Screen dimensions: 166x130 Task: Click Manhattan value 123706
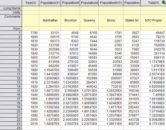click(50, 45)
